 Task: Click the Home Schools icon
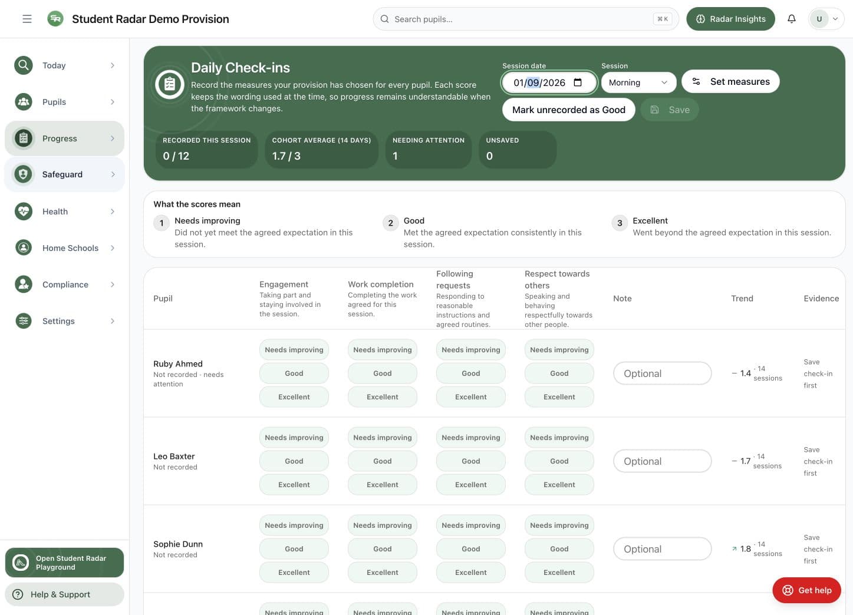pyautogui.click(x=24, y=248)
